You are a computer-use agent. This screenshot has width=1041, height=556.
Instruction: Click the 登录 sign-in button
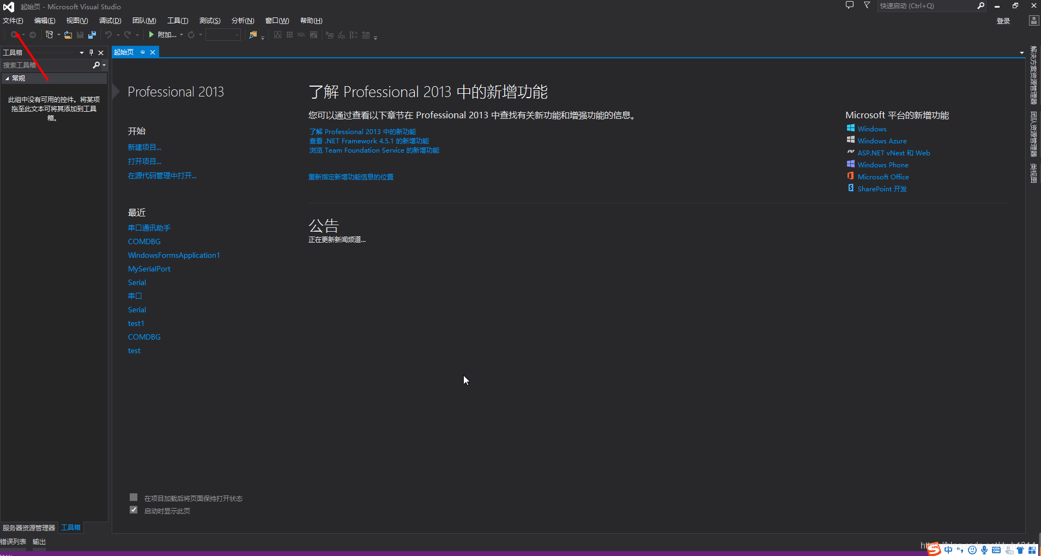pos(1003,21)
